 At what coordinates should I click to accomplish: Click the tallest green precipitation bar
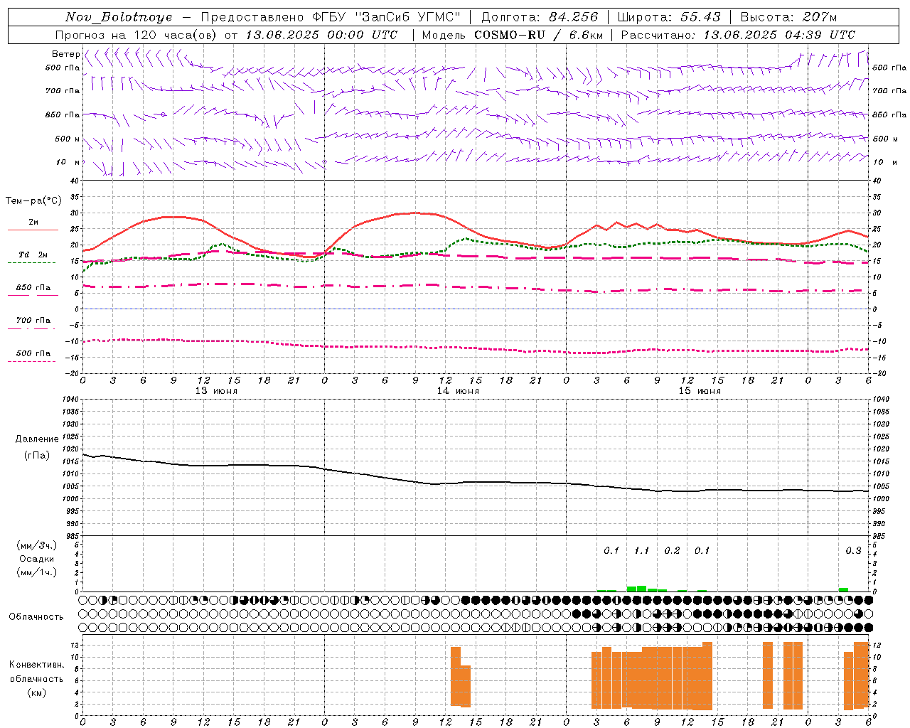(642, 589)
